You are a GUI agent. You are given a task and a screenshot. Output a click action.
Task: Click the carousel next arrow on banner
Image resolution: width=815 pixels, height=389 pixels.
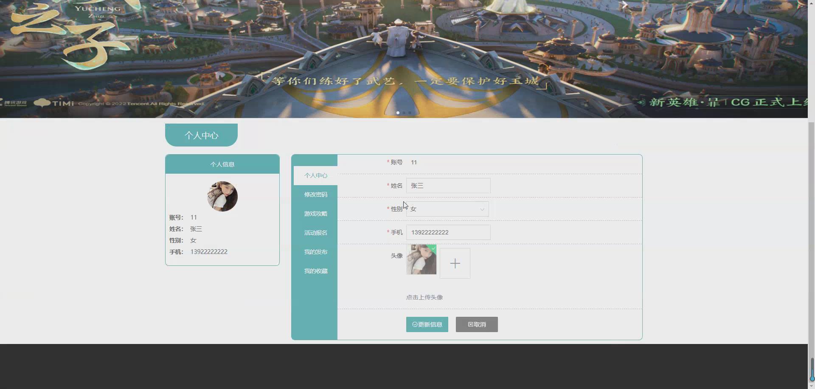point(624,5)
